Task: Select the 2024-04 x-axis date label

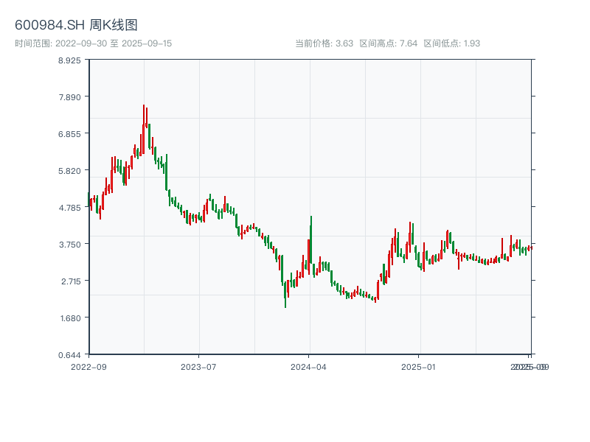Action: click(x=309, y=366)
